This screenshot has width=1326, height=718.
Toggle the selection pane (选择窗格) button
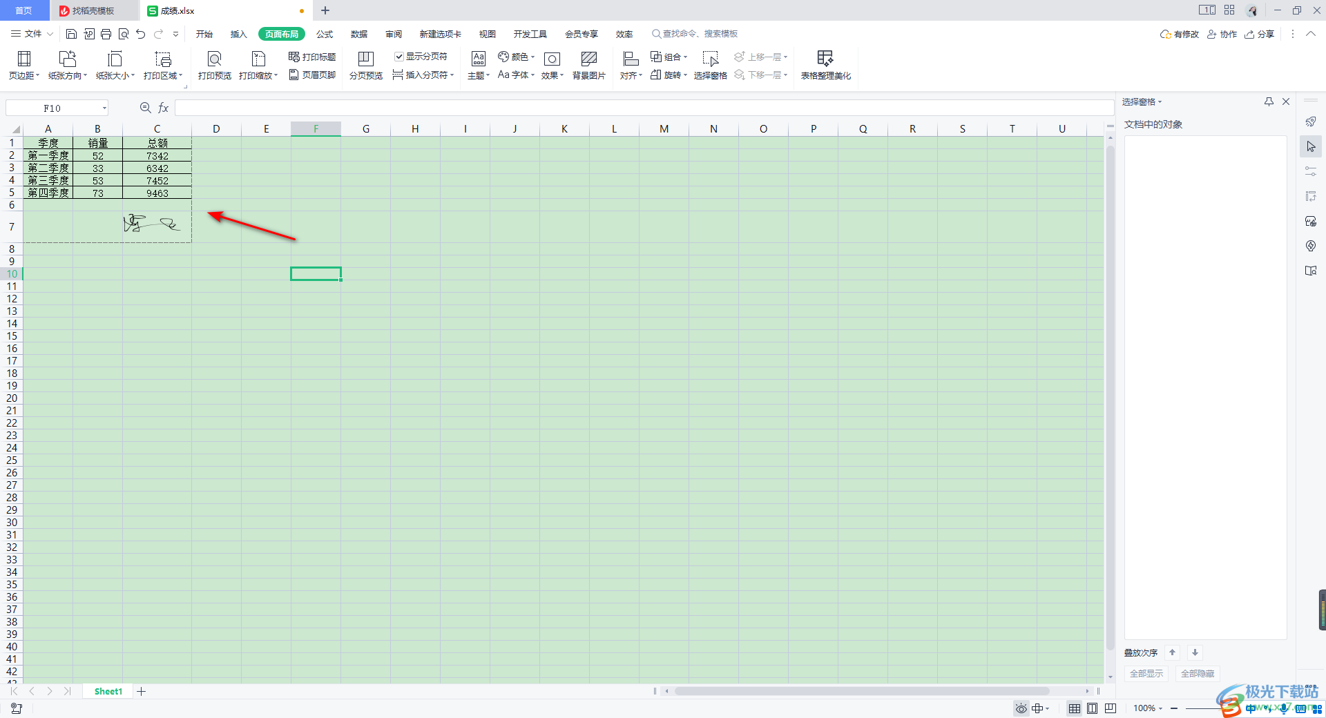711,66
